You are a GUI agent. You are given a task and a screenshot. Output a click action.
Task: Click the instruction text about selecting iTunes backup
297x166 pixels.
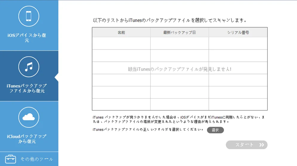[170, 20]
